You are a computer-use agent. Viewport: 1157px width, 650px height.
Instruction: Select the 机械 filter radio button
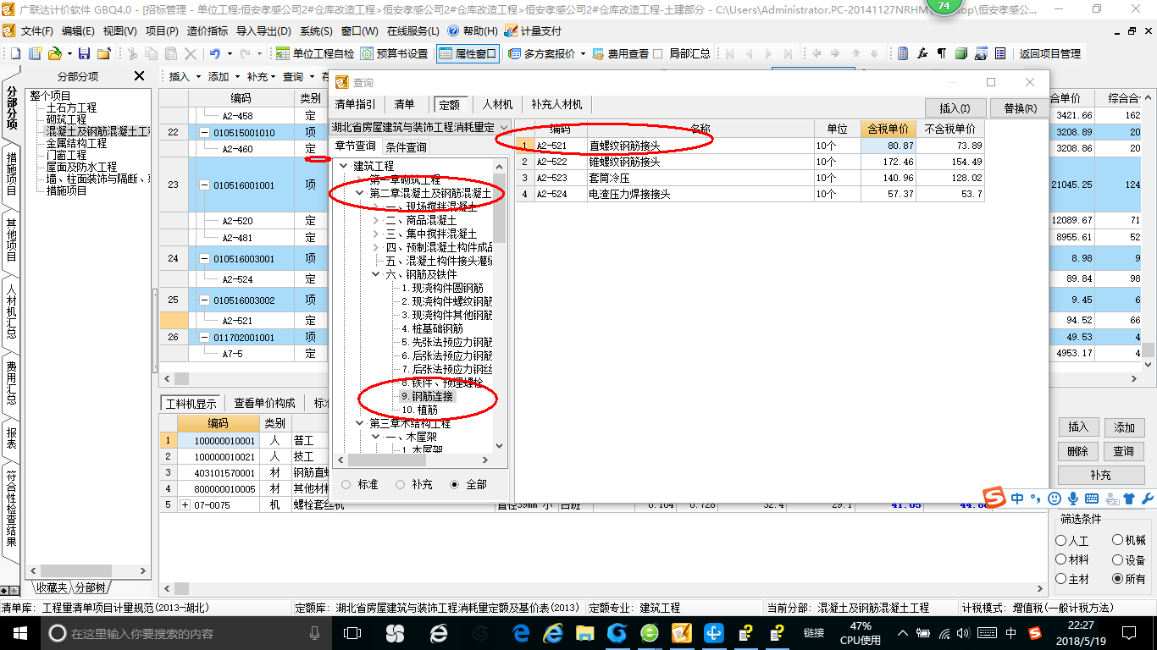coord(1117,540)
